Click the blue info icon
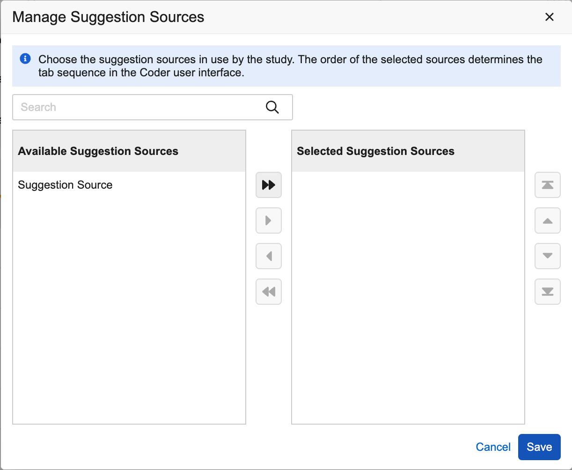572x470 pixels. tap(25, 59)
